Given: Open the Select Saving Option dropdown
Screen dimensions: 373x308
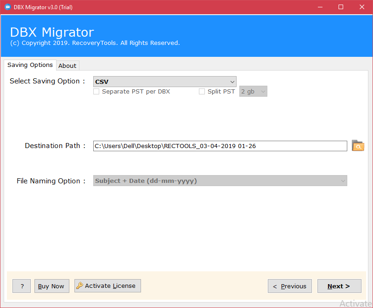Looking at the screenshot, I should [x=165, y=82].
